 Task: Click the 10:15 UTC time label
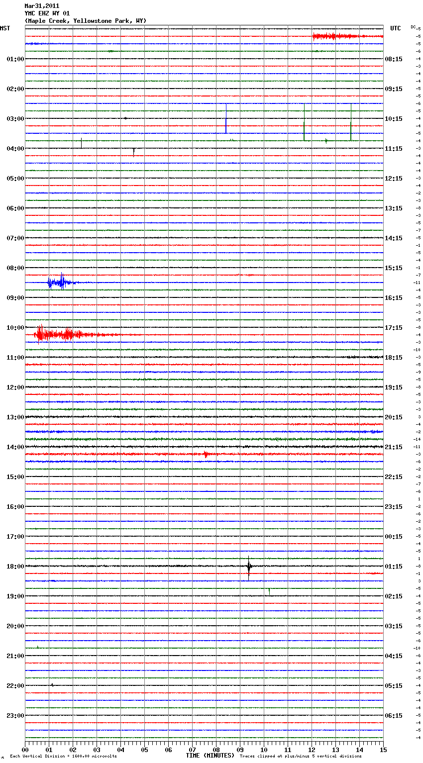point(394,119)
